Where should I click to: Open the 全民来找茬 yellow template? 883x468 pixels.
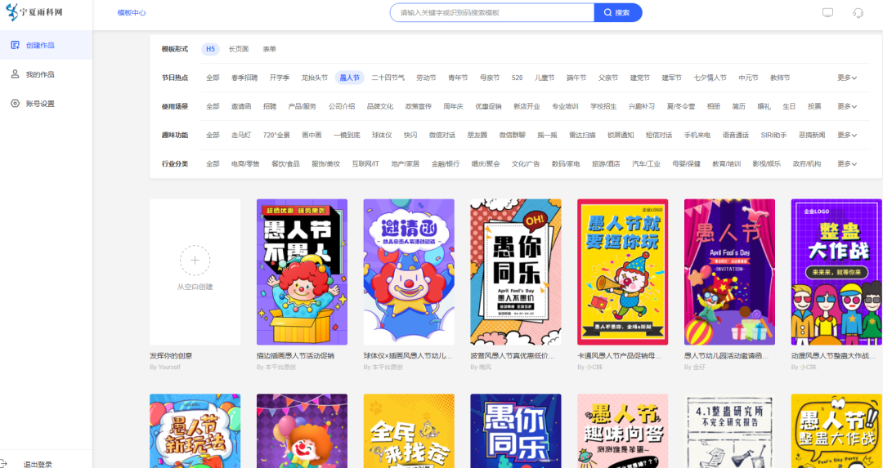click(409, 431)
